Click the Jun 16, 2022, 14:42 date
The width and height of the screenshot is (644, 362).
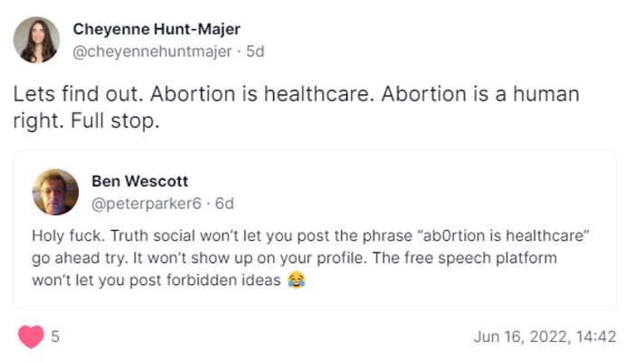click(x=545, y=337)
